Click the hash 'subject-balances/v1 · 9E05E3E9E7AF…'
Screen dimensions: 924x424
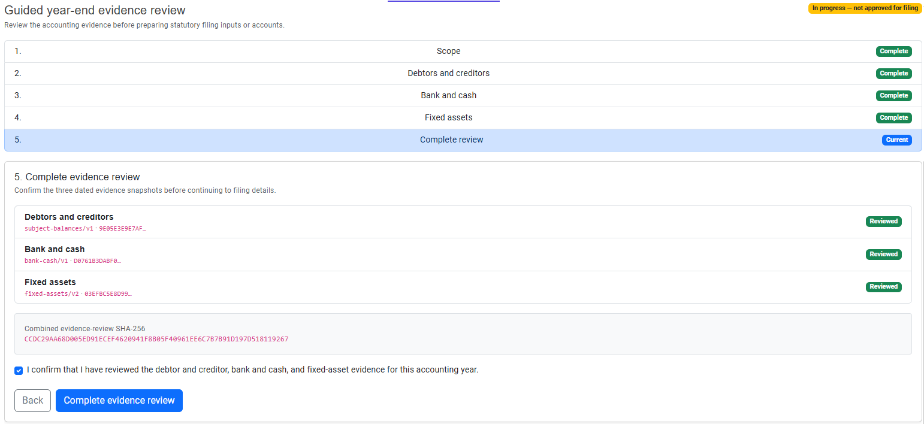click(85, 229)
